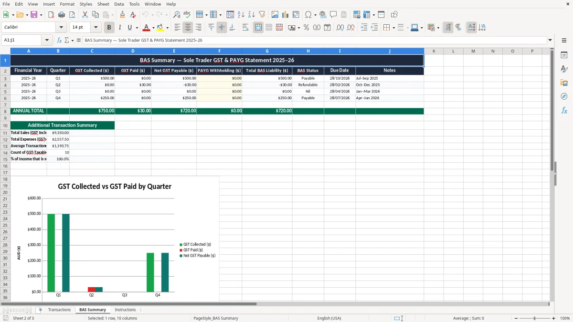Image resolution: width=573 pixels, height=322 pixels.
Task: Click the zoom slider in status bar
Action: click(x=534, y=318)
